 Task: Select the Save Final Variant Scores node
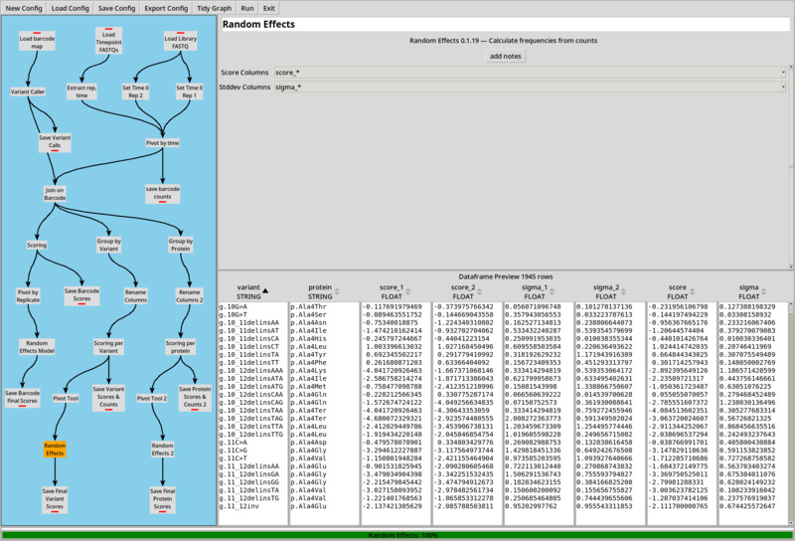click(x=55, y=500)
